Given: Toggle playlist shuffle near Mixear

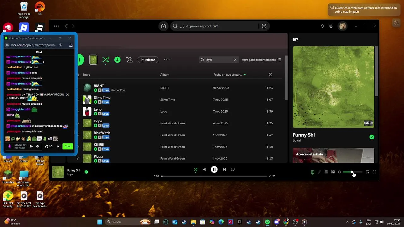Looking at the screenshot, I should [105, 60].
